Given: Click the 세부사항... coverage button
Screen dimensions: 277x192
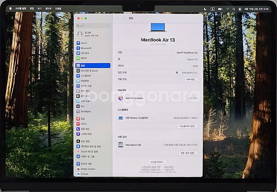Looking at the screenshot, I should [191, 80].
